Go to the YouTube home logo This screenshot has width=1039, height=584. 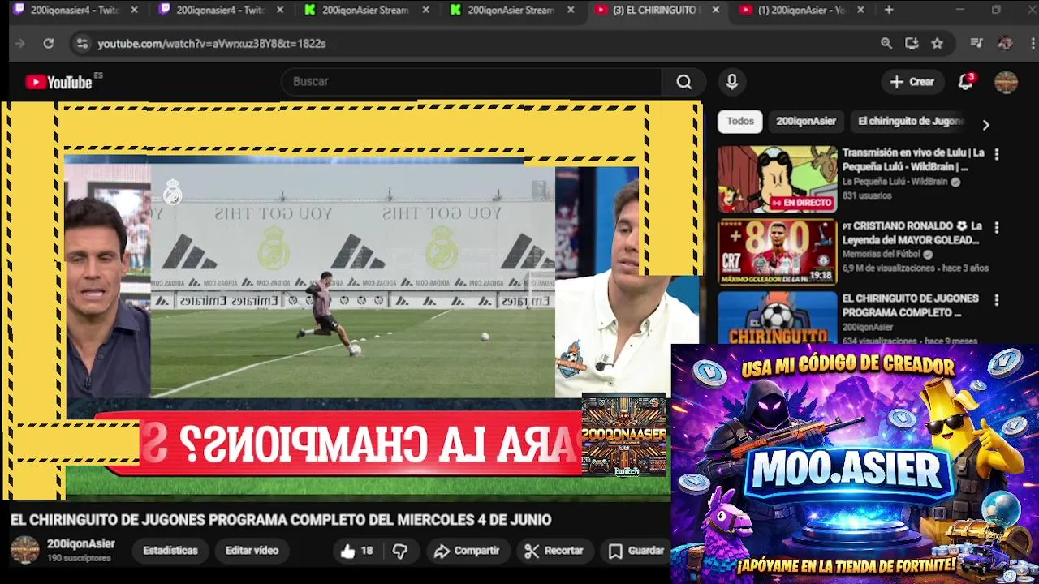[x=58, y=82]
